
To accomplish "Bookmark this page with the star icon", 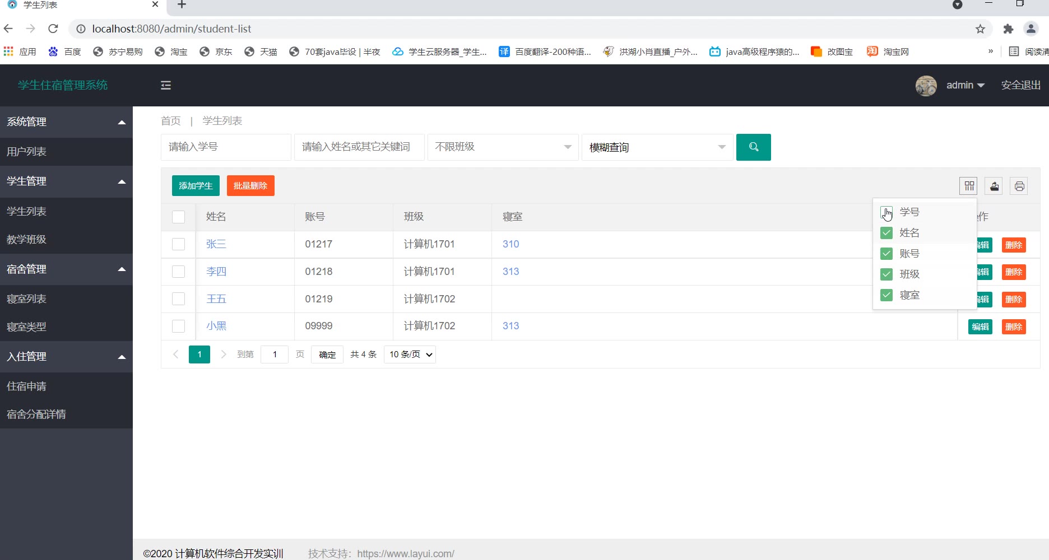I will [980, 29].
